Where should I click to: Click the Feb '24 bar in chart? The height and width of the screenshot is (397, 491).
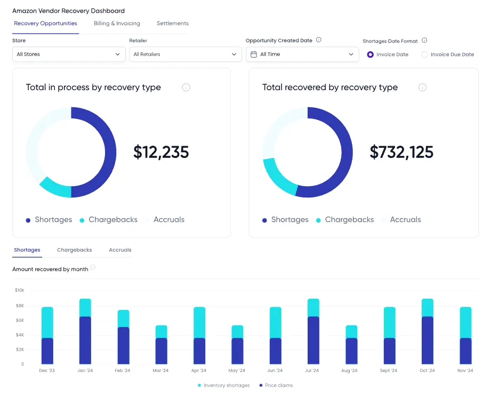click(x=123, y=337)
